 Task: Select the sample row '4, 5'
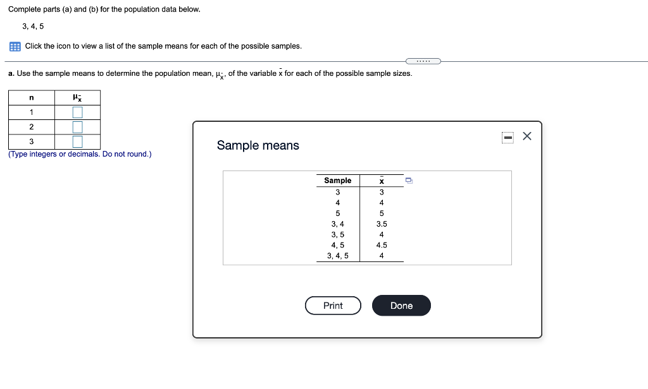coord(337,245)
